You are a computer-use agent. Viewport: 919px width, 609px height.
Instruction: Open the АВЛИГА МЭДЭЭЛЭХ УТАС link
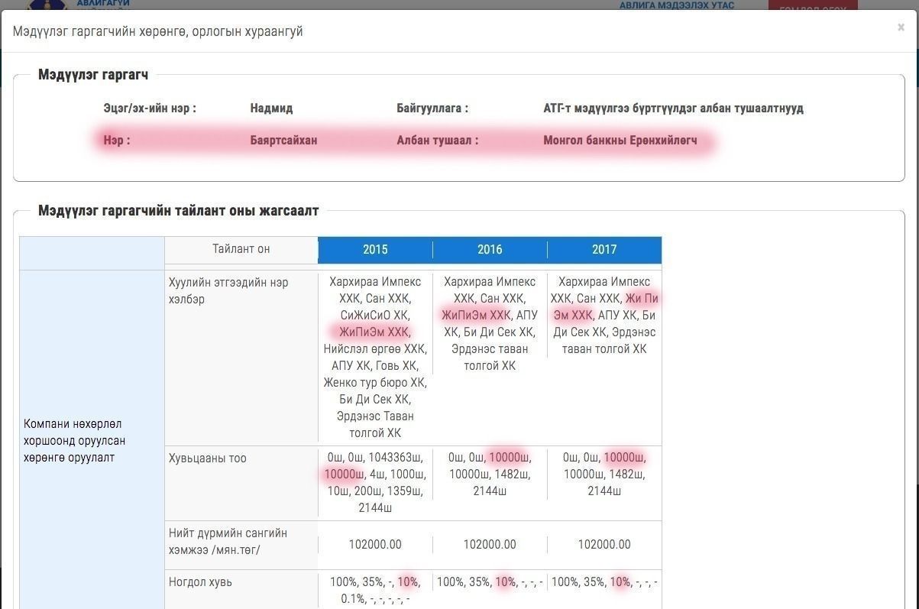click(676, 5)
